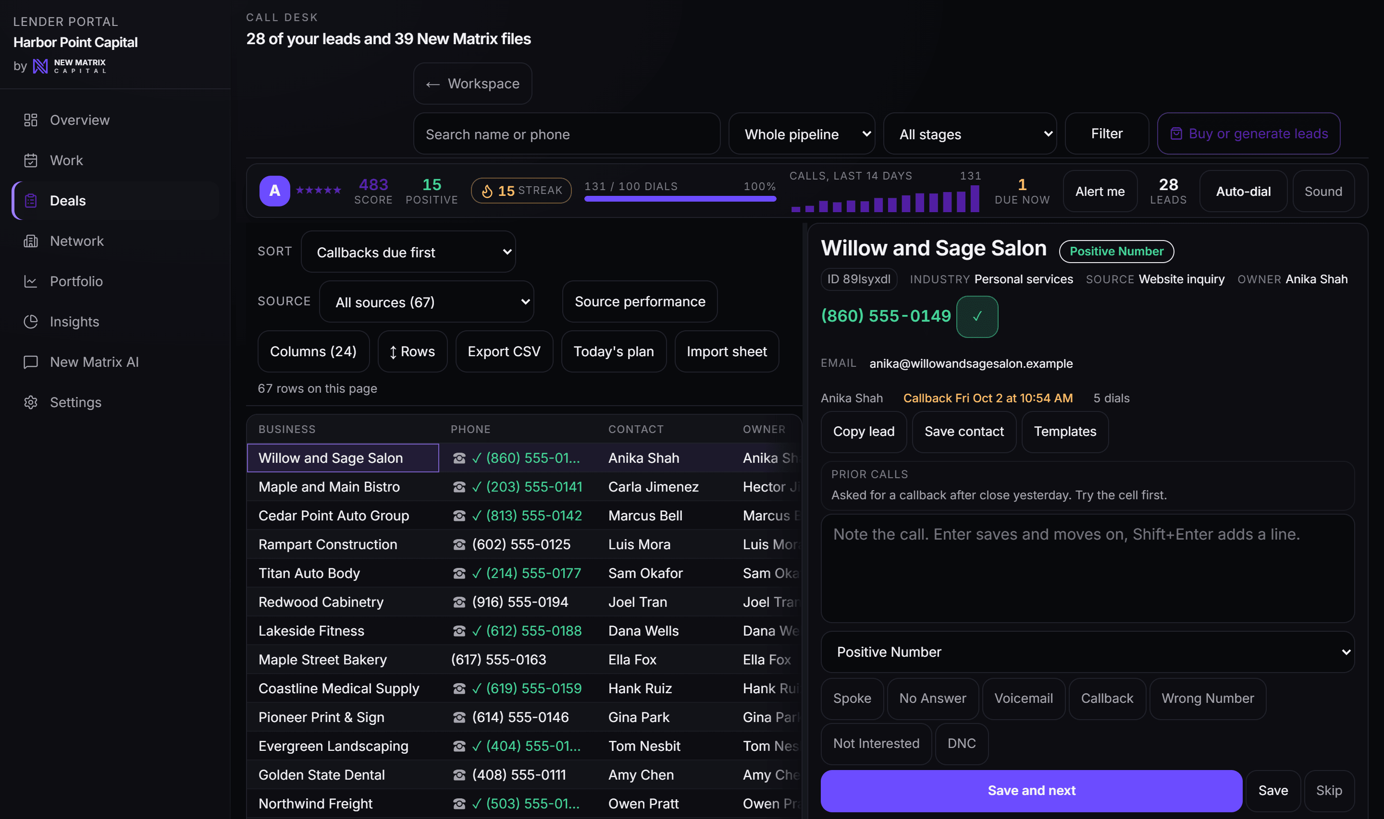Expand the Callbacks due first sort dropdown
This screenshot has height=819, width=1384.
tap(408, 252)
